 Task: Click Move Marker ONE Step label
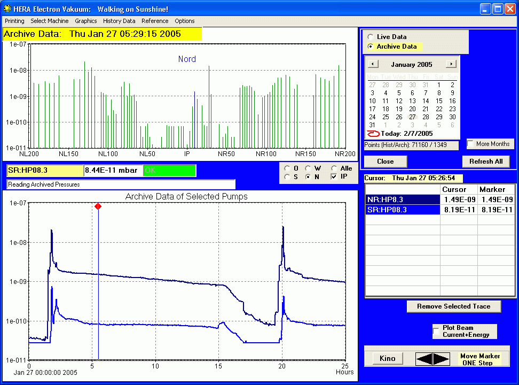pos(481,359)
